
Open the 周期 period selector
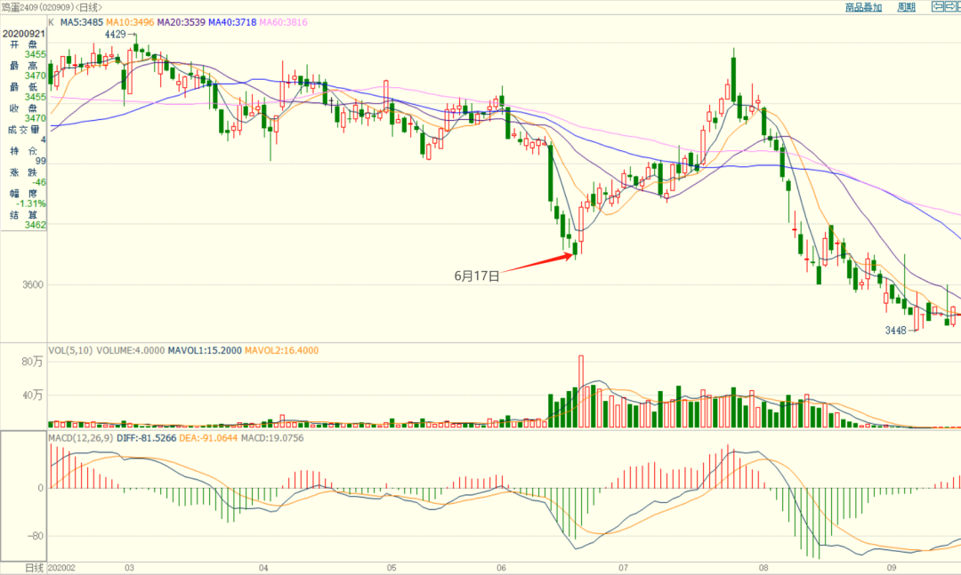coord(906,7)
